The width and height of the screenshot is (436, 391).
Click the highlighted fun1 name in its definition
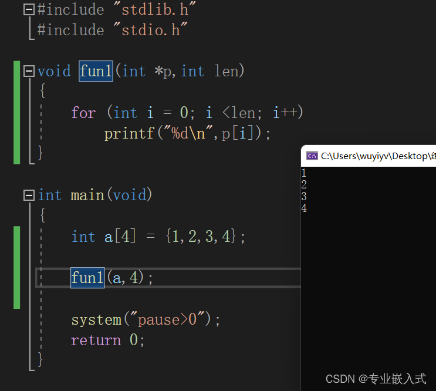[96, 72]
